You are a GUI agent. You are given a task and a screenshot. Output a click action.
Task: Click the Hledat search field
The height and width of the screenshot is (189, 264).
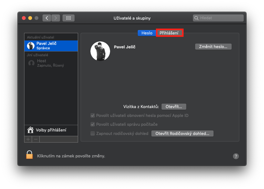(218, 18)
